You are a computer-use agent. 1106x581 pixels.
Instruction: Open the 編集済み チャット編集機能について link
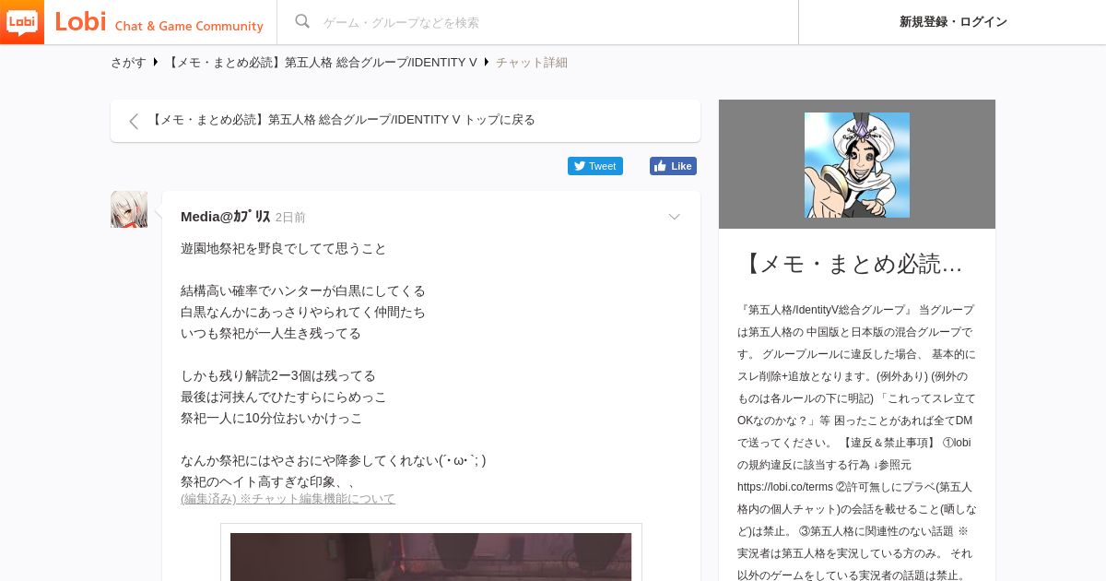tap(288, 499)
